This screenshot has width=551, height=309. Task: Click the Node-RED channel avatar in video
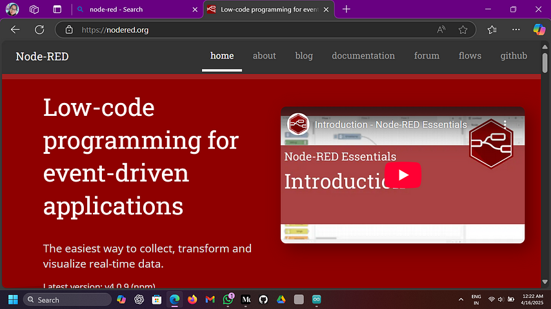pos(298,124)
